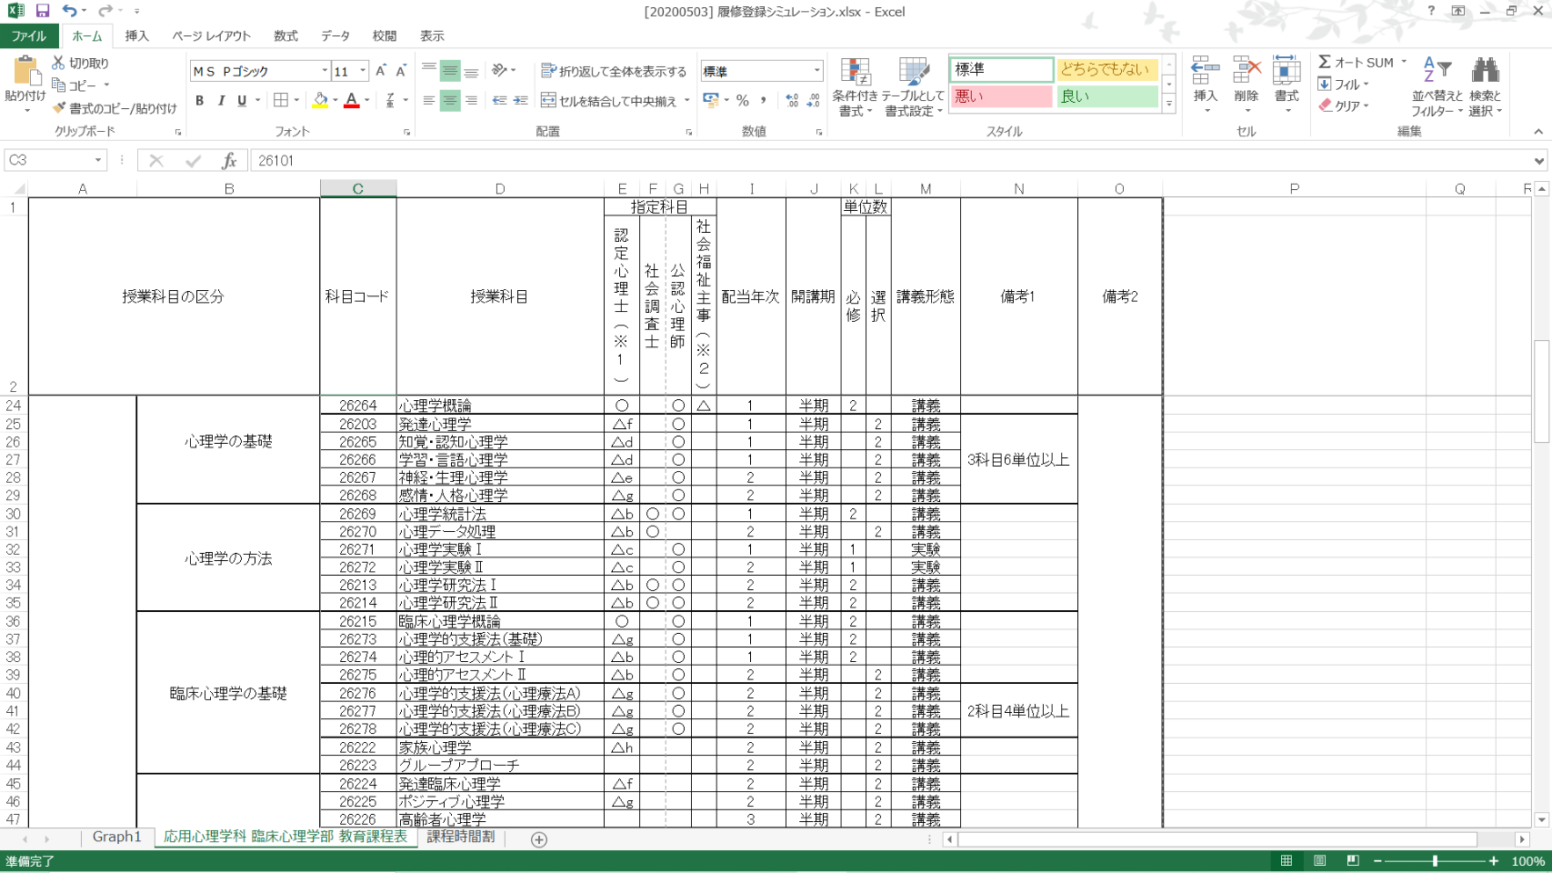Open the font name dropdown
The width and height of the screenshot is (1552, 873).
pos(325,71)
